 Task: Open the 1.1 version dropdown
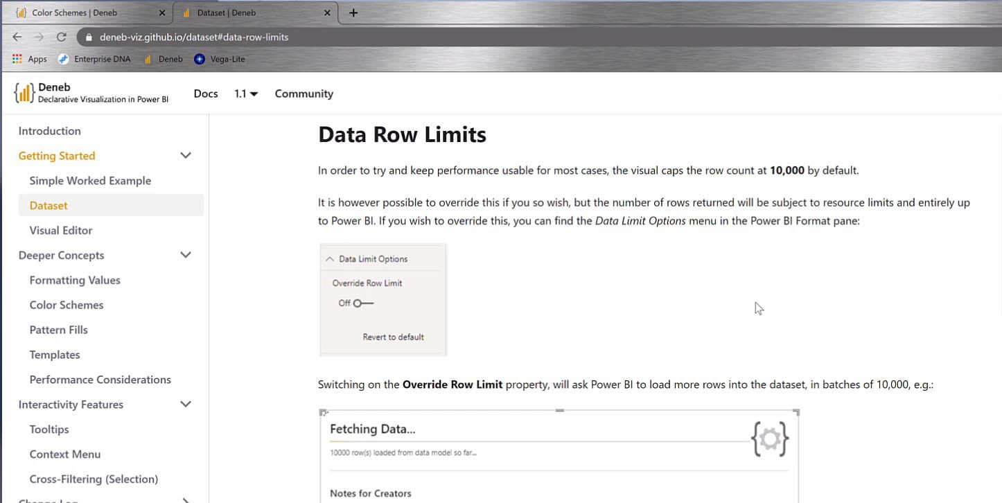point(246,94)
